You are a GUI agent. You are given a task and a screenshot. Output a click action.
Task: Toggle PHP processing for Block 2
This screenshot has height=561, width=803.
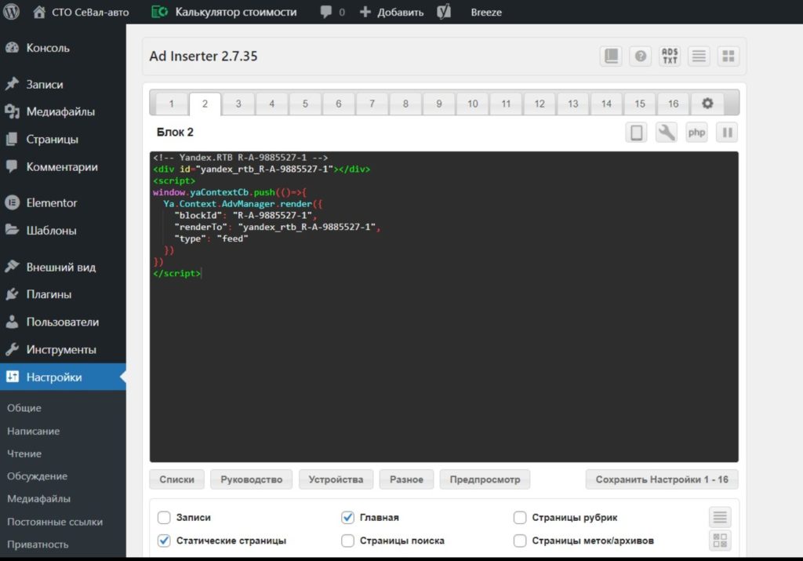(x=696, y=133)
